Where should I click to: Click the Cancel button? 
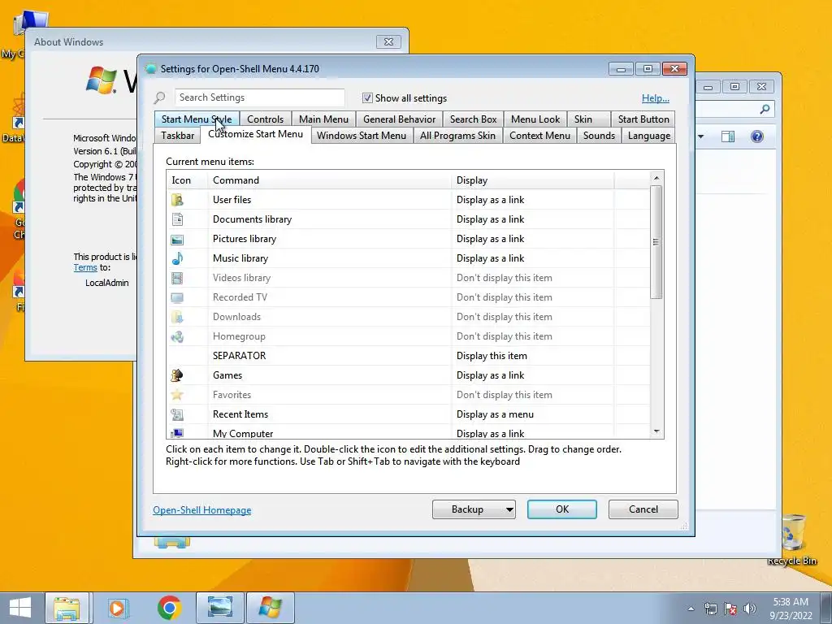pos(643,509)
